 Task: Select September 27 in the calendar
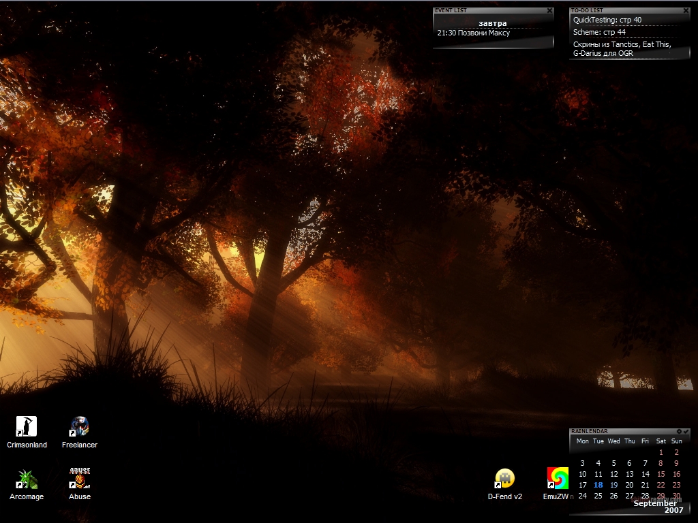pyautogui.click(x=629, y=496)
